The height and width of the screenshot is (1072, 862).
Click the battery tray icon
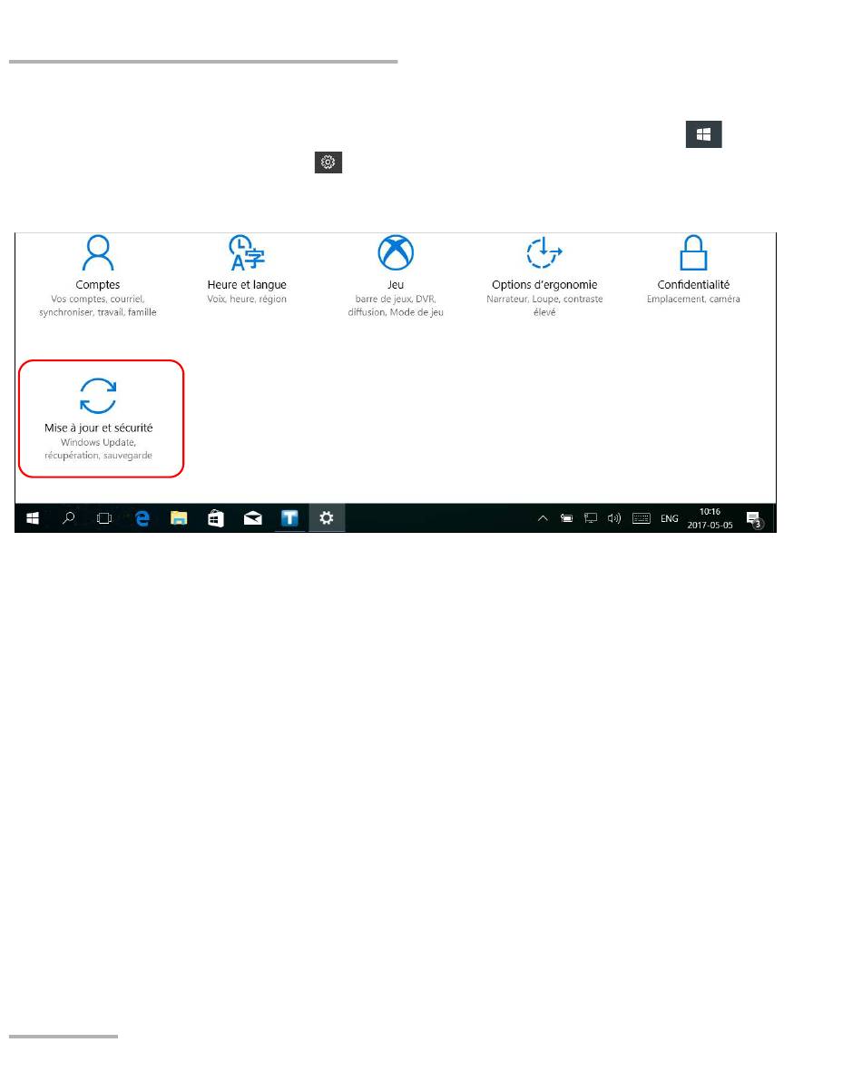tap(567, 519)
